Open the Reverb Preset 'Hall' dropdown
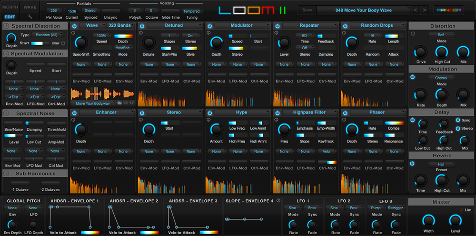476x236 pixels. (x=441, y=164)
